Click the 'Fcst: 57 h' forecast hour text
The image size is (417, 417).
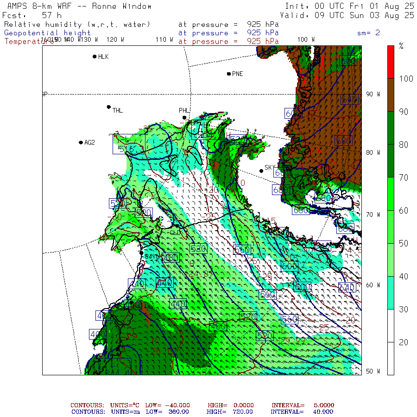pos(32,15)
